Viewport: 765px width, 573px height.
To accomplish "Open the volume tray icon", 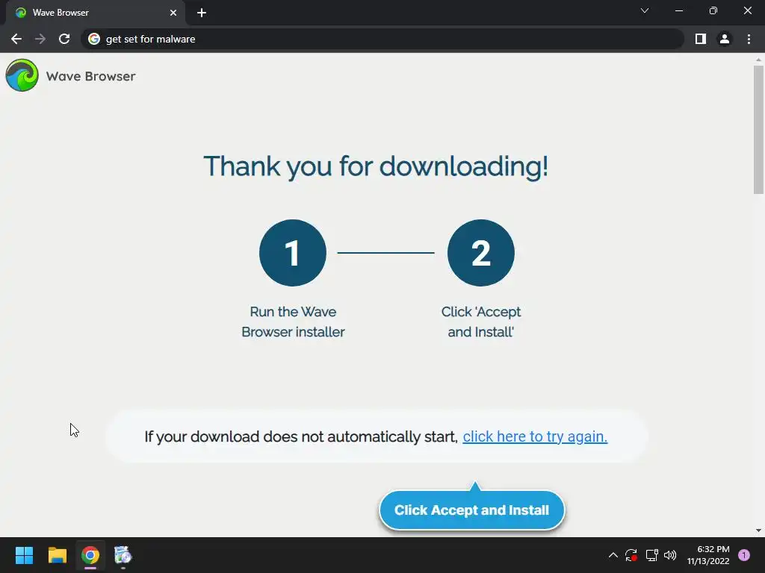I will (x=670, y=555).
